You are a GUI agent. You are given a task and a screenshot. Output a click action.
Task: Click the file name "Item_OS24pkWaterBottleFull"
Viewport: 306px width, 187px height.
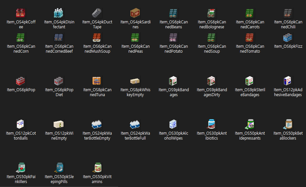pos(135,136)
